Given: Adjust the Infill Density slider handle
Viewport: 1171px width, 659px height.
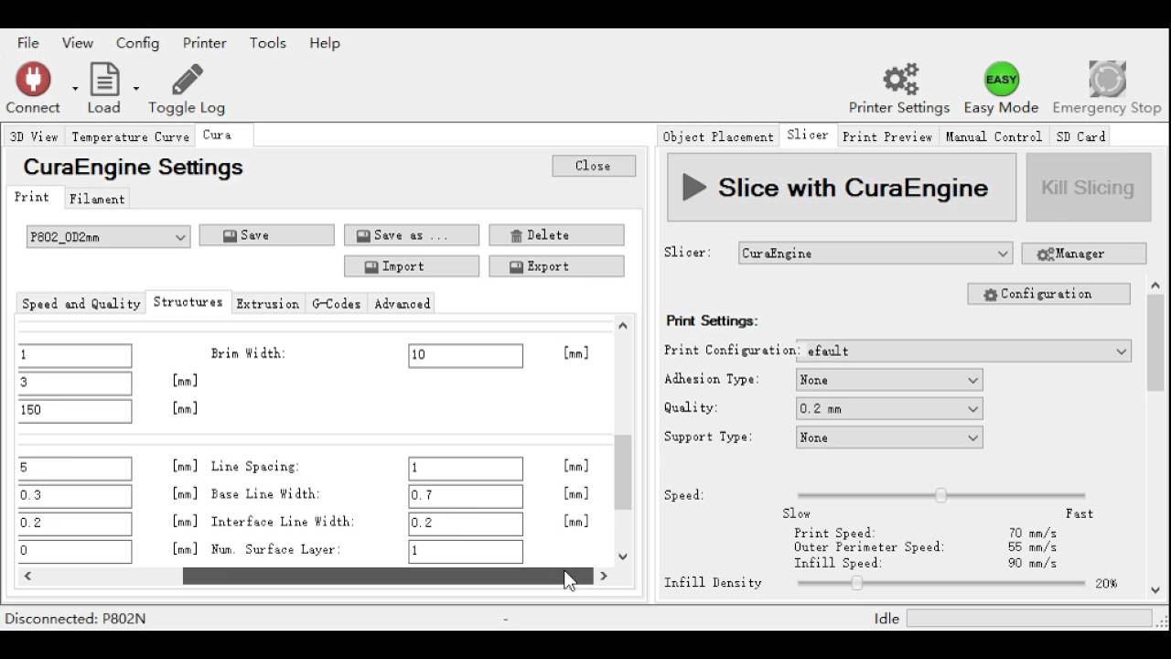Looking at the screenshot, I should tap(857, 583).
